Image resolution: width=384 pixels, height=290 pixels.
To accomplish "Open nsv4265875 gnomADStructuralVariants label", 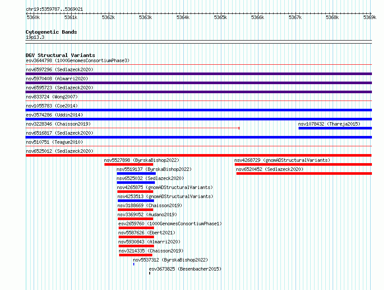I will (x=165, y=187).
